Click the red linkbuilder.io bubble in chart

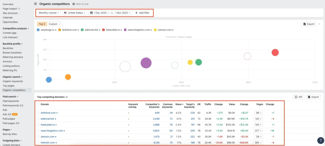click(275, 52)
